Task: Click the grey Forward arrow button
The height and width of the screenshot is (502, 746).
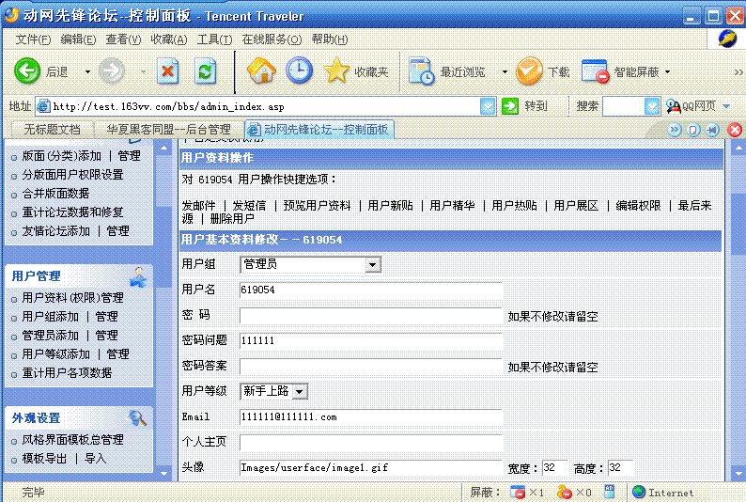Action: 112,71
